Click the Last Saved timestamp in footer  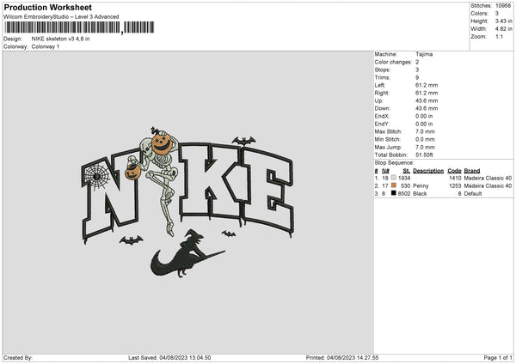(169, 358)
